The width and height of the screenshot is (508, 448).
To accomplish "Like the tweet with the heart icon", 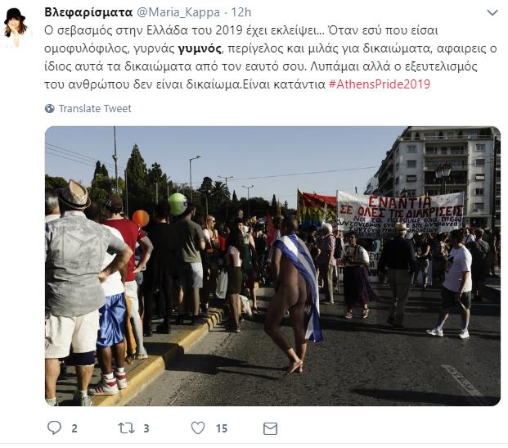I will pos(198,428).
